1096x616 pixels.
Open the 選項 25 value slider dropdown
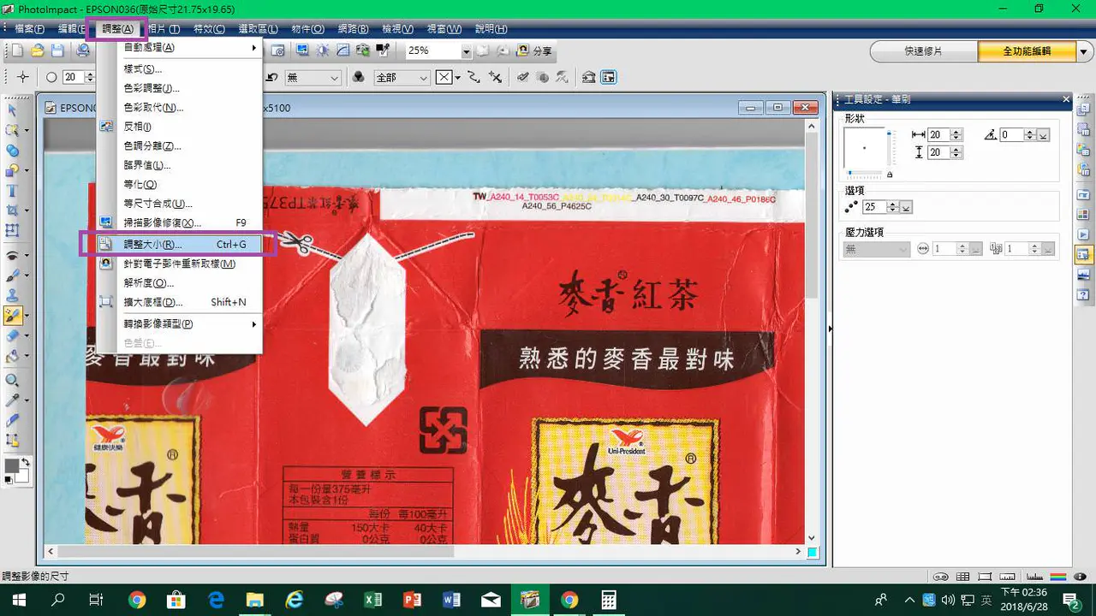click(906, 207)
